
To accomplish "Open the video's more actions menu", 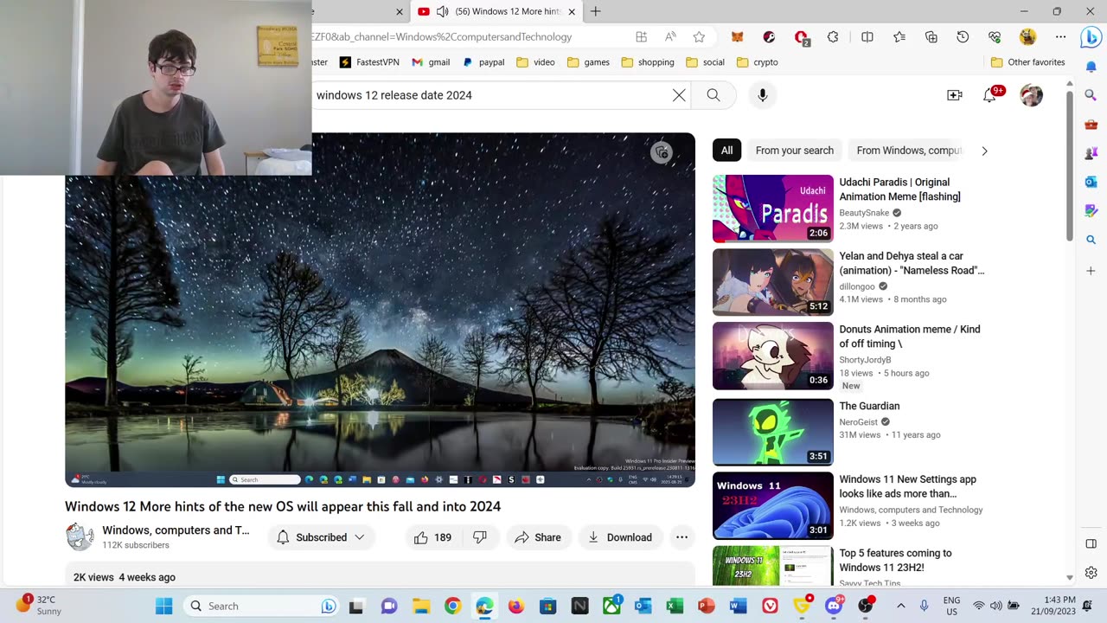I will 681,537.
